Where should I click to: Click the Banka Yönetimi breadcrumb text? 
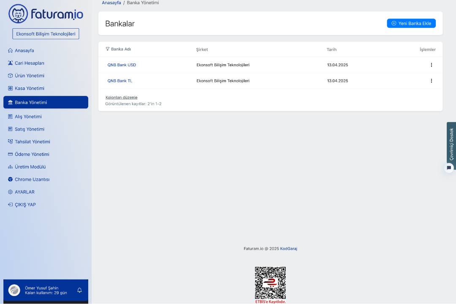click(143, 3)
